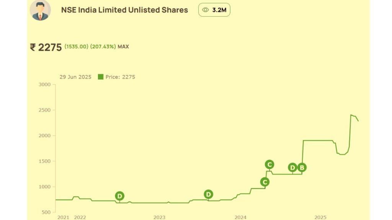Click the 2023 x-axis label
The height and width of the screenshot is (220, 392).
pos(159,217)
